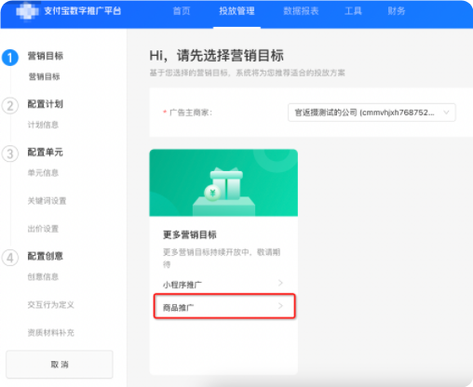This screenshot has width=473, height=387.
Task: Click the Hi, 请先选择营销目标 heading
Action: (x=216, y=56)
